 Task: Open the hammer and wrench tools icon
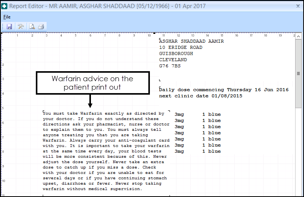coord(20,27)
